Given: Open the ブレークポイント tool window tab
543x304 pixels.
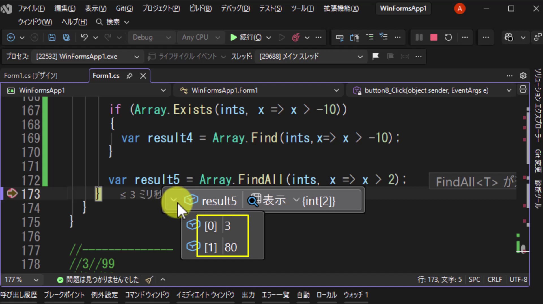Looking at the screenshot, I should click(x=64, y=295).
